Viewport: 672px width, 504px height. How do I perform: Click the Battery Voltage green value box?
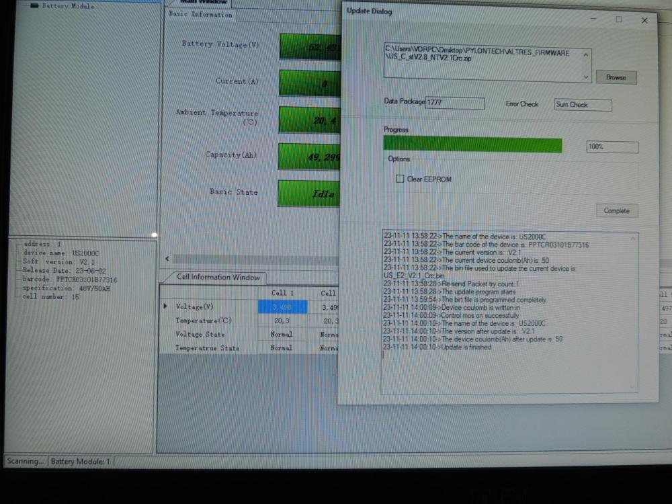point(310,46)
